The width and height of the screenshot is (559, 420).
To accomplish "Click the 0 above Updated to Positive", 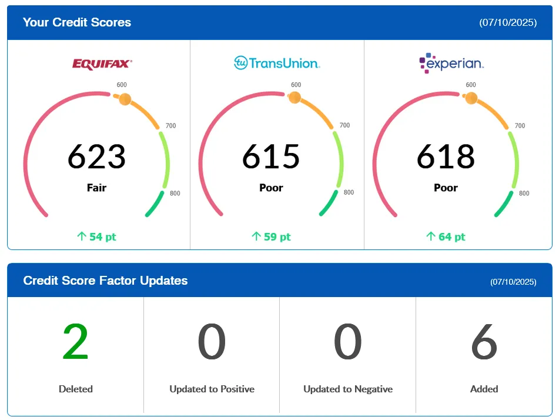I will tap(212, 342).
